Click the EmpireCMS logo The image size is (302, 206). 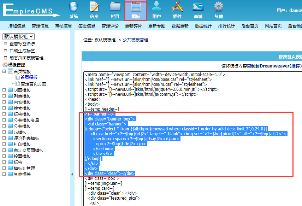[x=31, y=10]
